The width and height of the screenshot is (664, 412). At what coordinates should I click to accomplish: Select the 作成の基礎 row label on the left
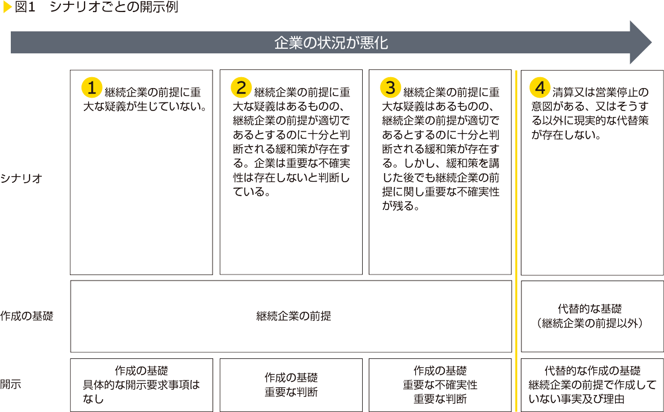(x=27, y=315)
